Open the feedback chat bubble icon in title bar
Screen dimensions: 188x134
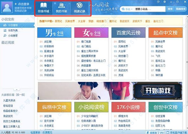158,2
